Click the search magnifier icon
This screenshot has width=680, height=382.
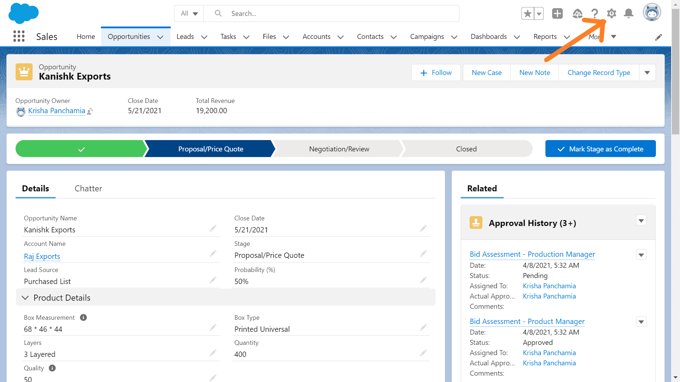[x=218, y=13]
